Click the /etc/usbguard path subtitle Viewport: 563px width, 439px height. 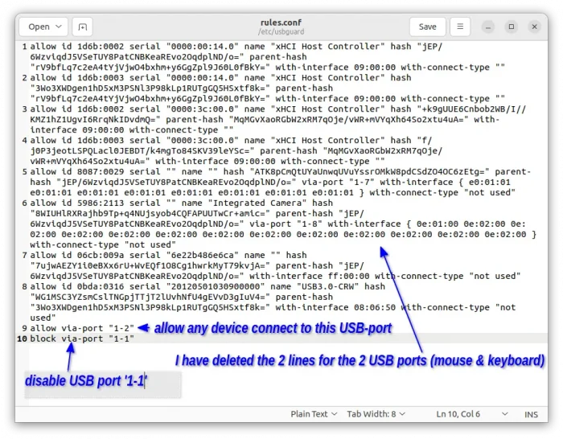[x=281, y=32]
